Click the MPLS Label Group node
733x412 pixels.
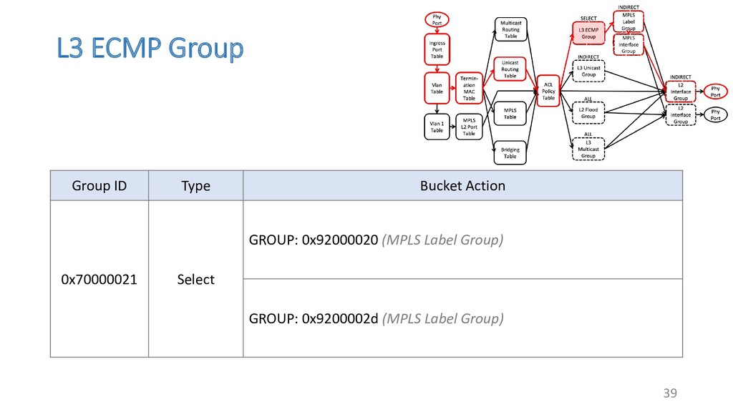628,22
